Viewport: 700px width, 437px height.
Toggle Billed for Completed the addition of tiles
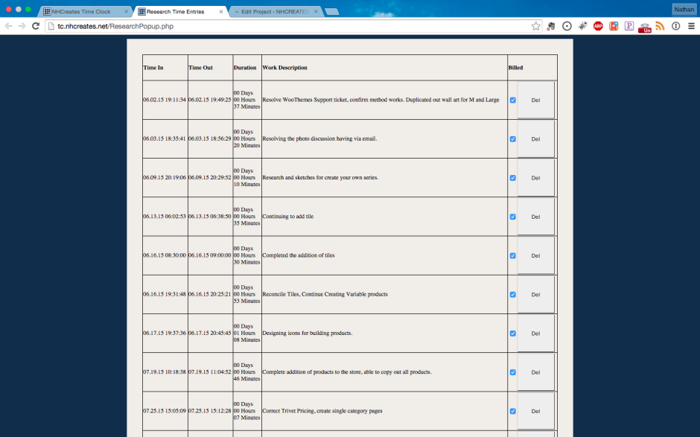pos(513,256)
